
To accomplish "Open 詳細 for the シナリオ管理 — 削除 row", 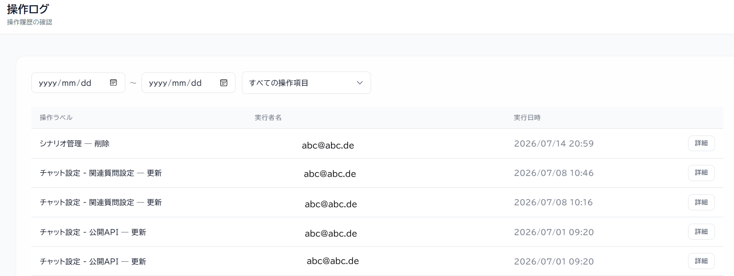I will click(x=701, y=143).
